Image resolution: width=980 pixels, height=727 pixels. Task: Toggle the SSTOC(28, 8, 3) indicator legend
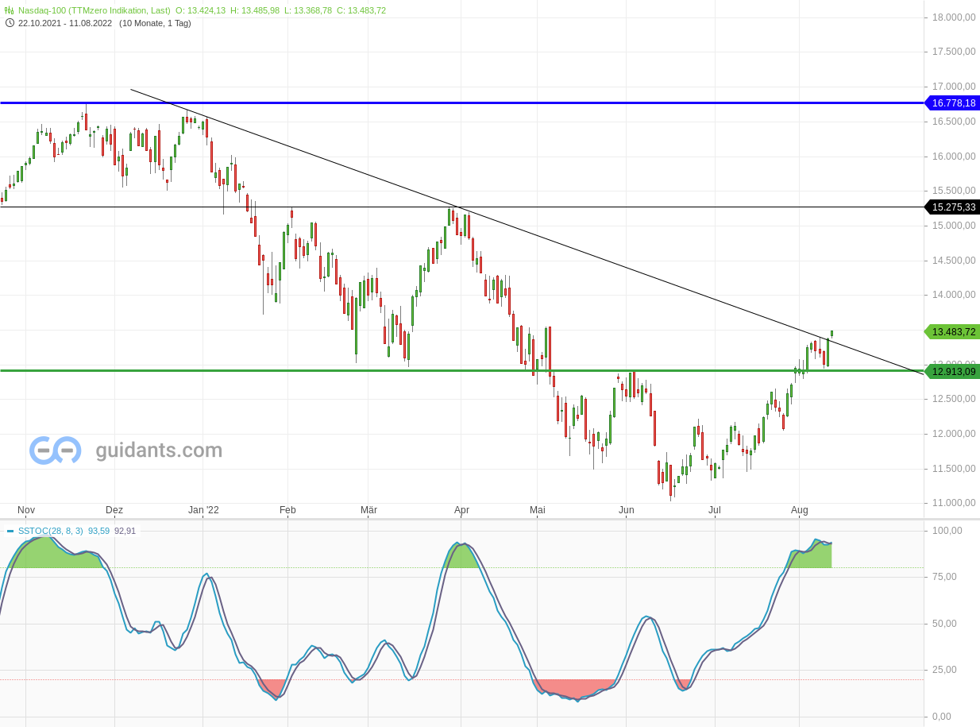[x=51, y=531]
